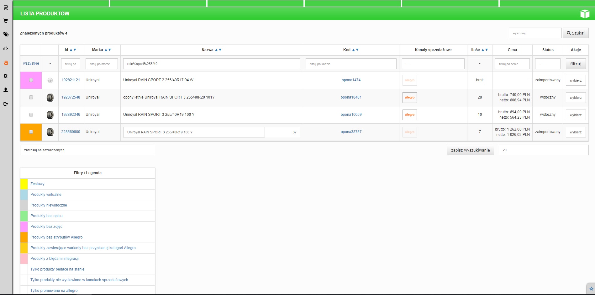Choose 'Tylko produkty będące na stanie' filter
595x295 pixels.
(57, 269)
